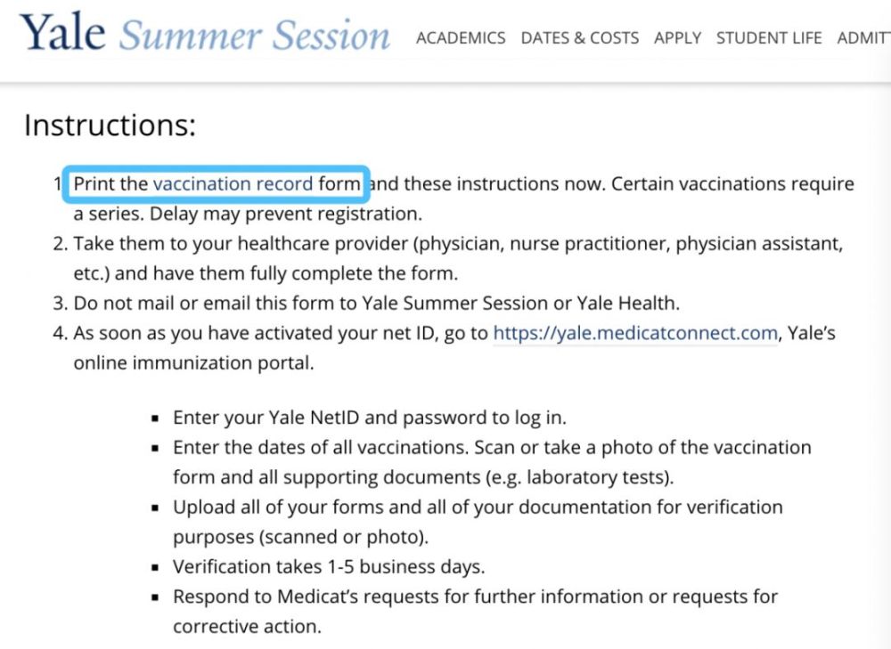Click the words "Print the" in step one
The image size is (891, 649).
[x=110, y=184]
